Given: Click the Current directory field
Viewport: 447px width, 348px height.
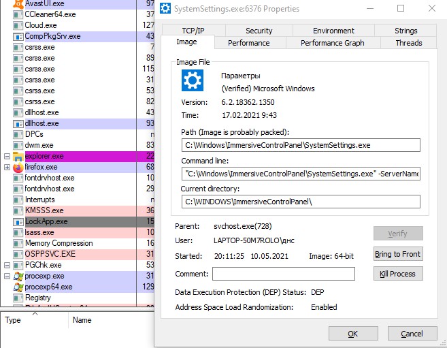Looking at the screenshot, I should (301, 202).
